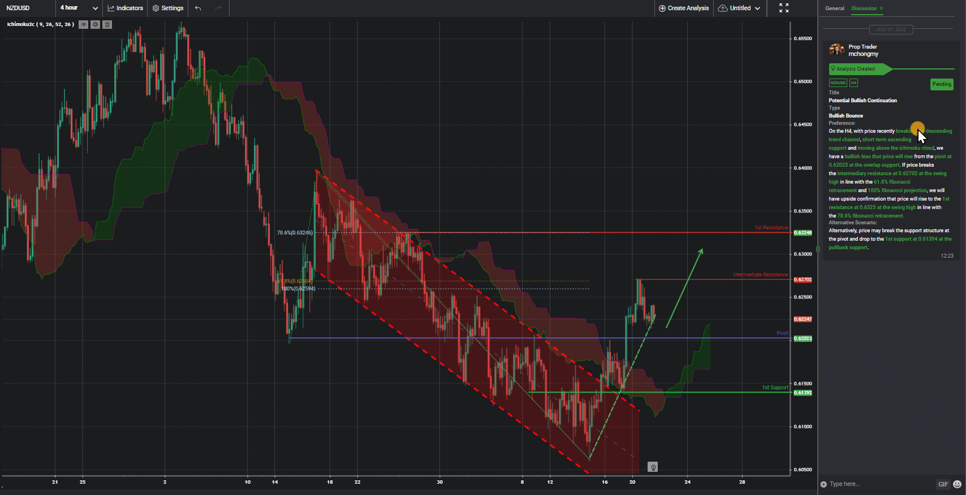
Task: Click the add attachment plus icon
Action: (823, 484)
